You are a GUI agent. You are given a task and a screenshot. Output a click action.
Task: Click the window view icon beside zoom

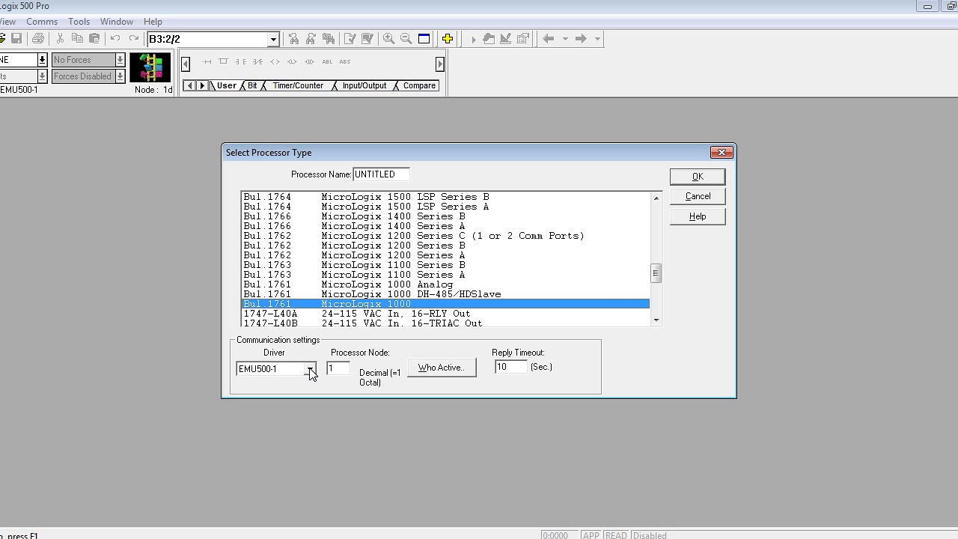tap(424, 39)
